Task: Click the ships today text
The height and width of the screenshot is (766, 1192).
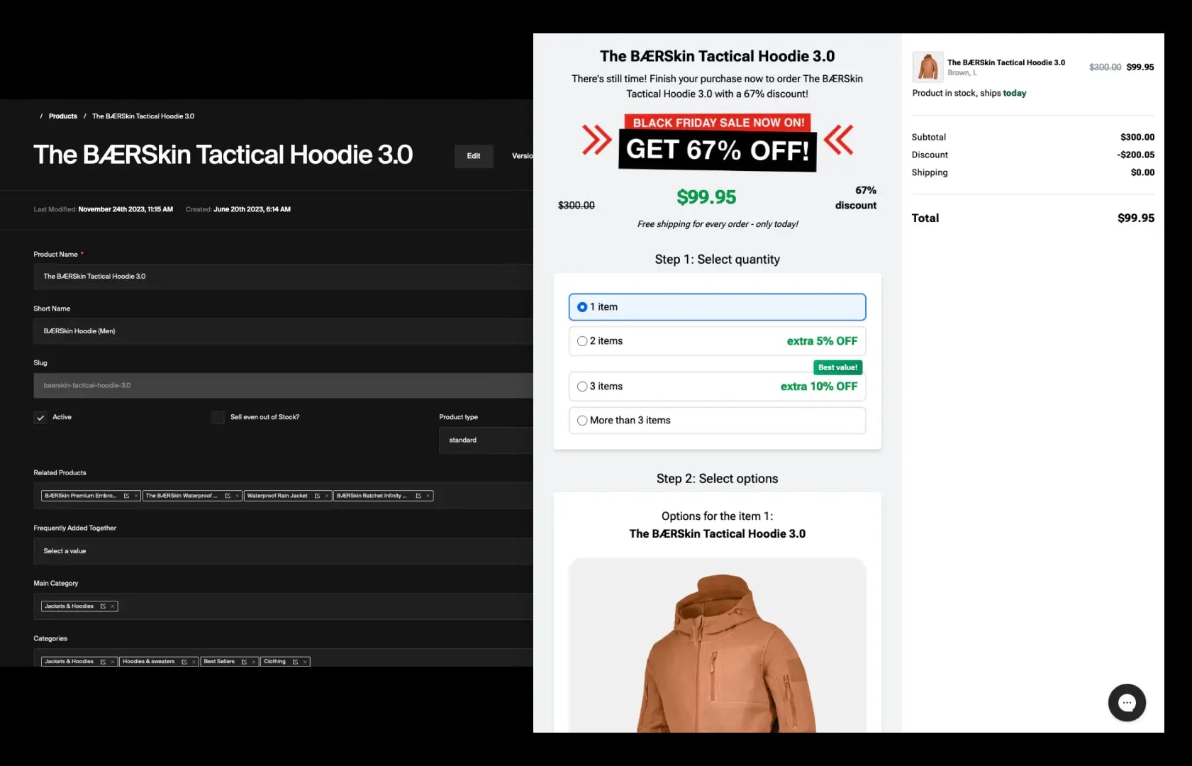Action: tap(1003, 93)
